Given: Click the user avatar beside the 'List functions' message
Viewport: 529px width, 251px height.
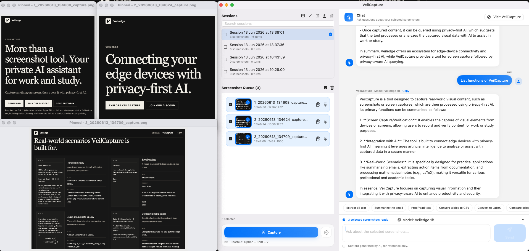Looking at the screenshot, I should tap(519, 81).
